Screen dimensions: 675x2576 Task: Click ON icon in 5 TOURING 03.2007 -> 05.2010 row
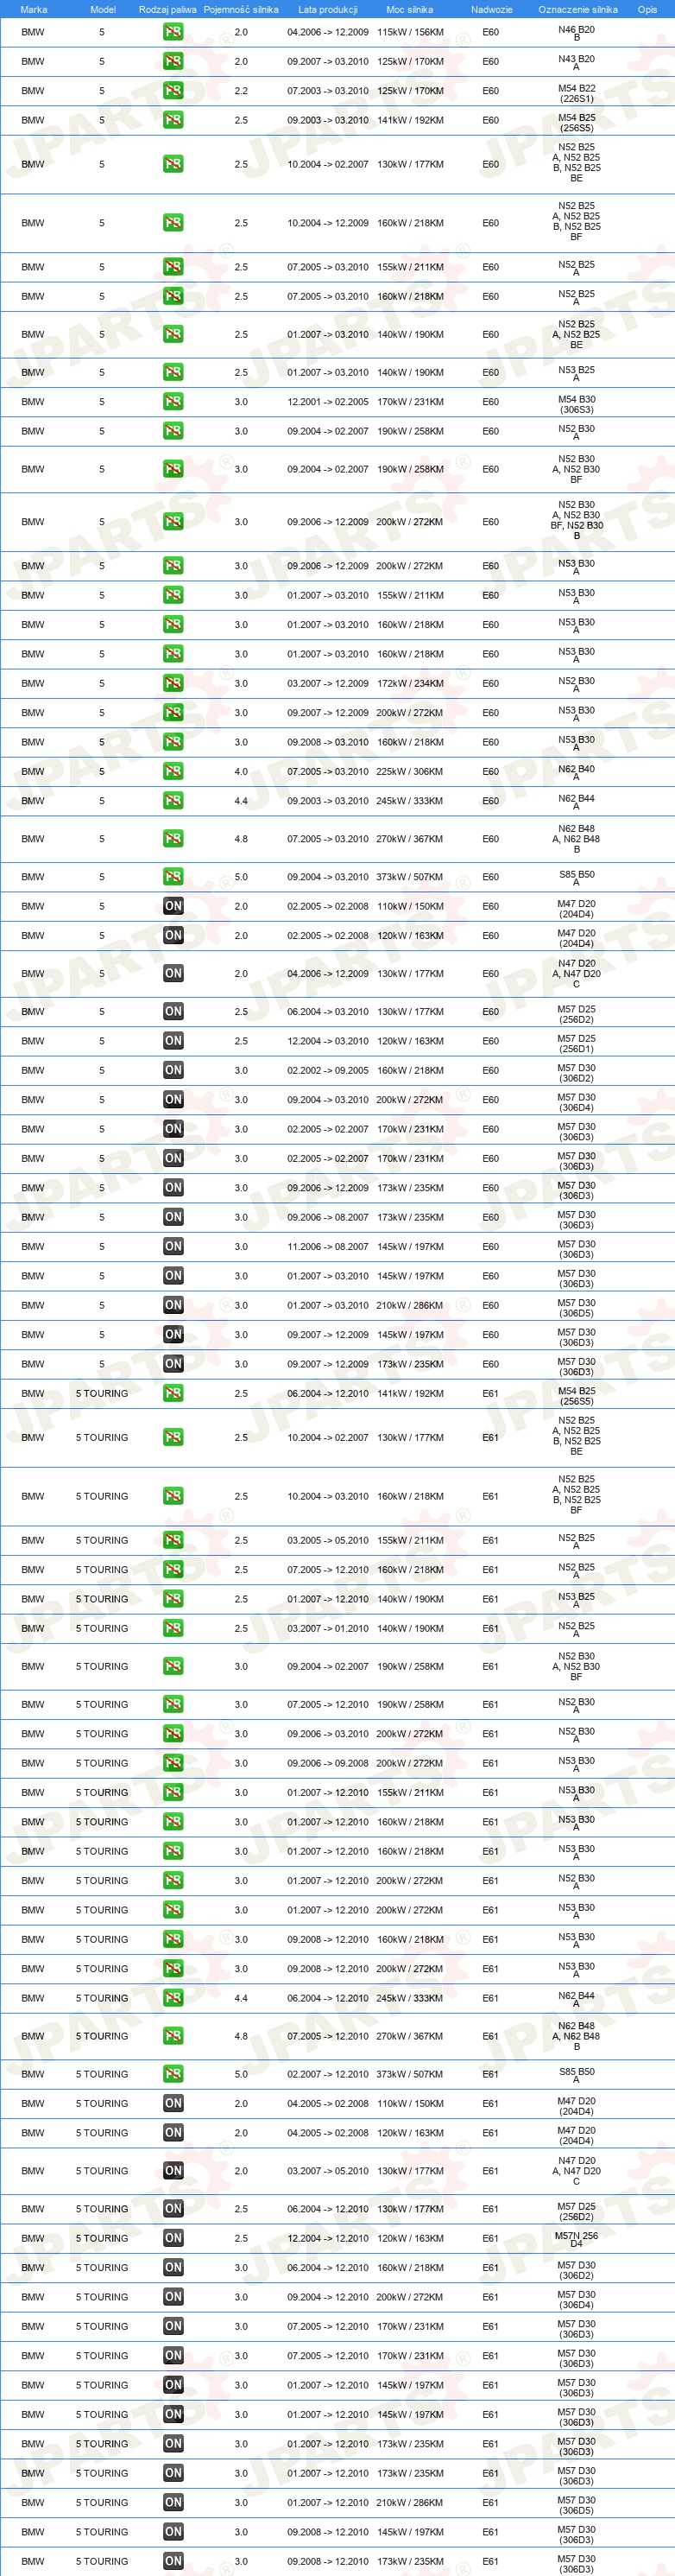click(x=173, y=2170)
